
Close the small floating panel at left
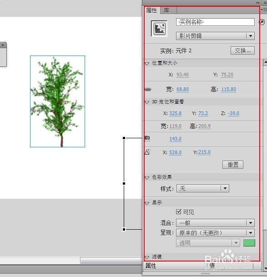pos(3,45)
